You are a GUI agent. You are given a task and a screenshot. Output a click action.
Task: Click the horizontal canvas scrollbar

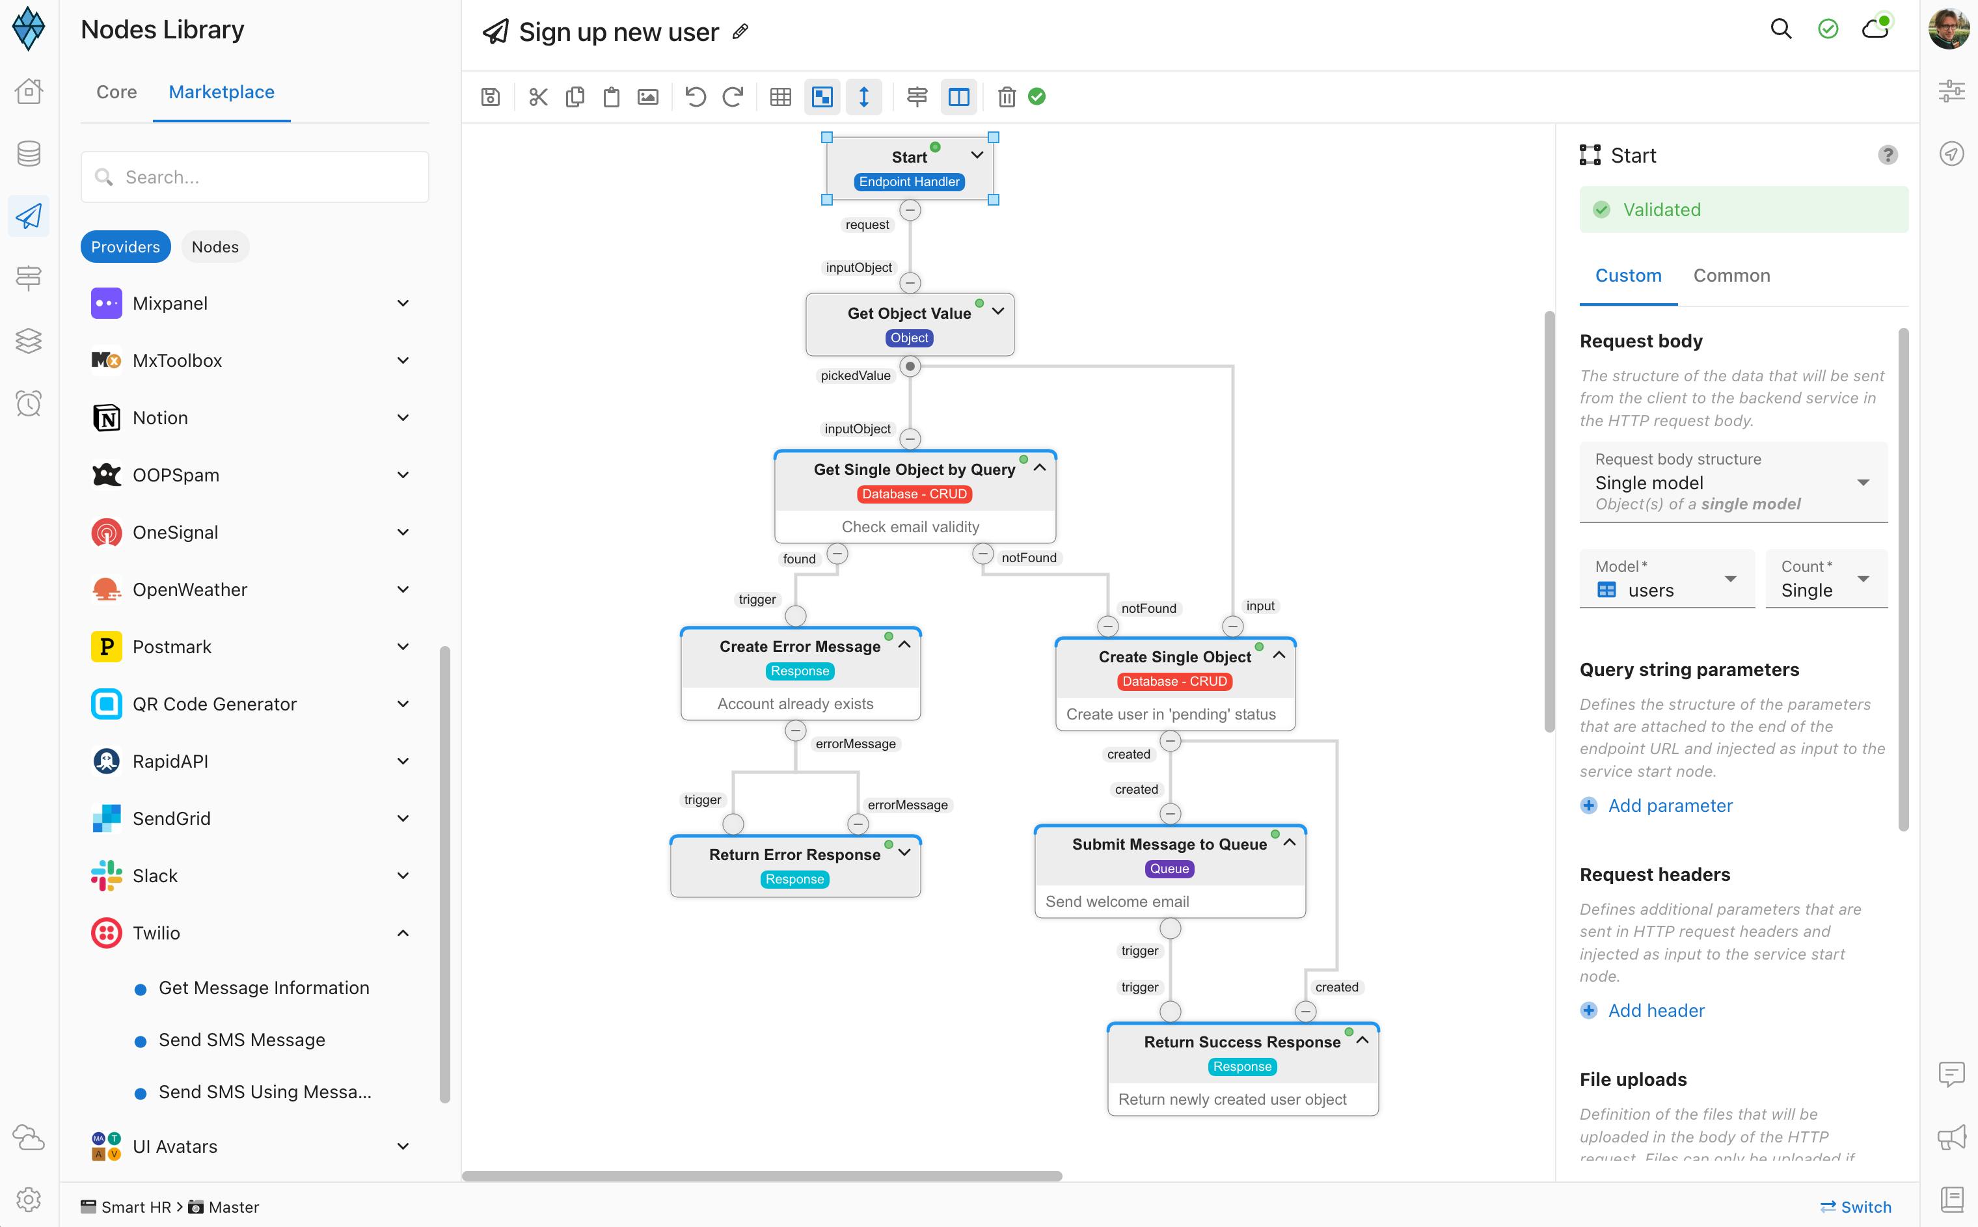(761, 1176)
